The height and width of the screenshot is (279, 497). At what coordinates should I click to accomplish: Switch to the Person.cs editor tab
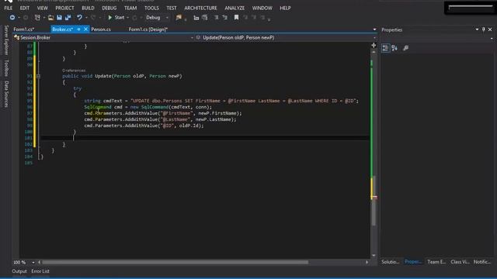point(101,29)
